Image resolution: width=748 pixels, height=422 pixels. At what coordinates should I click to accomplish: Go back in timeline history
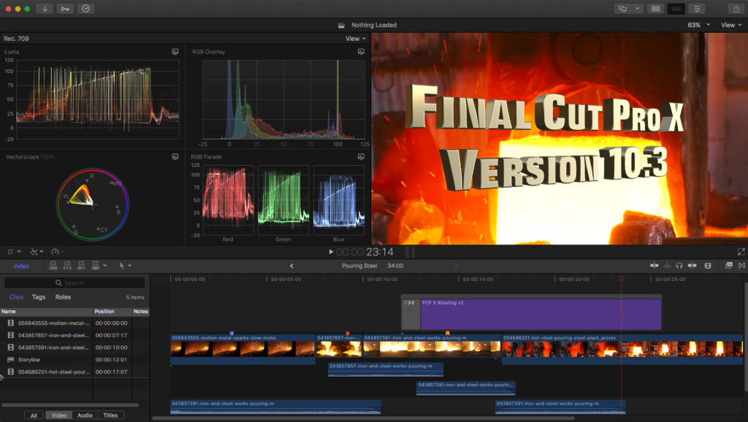coord(291,266)
